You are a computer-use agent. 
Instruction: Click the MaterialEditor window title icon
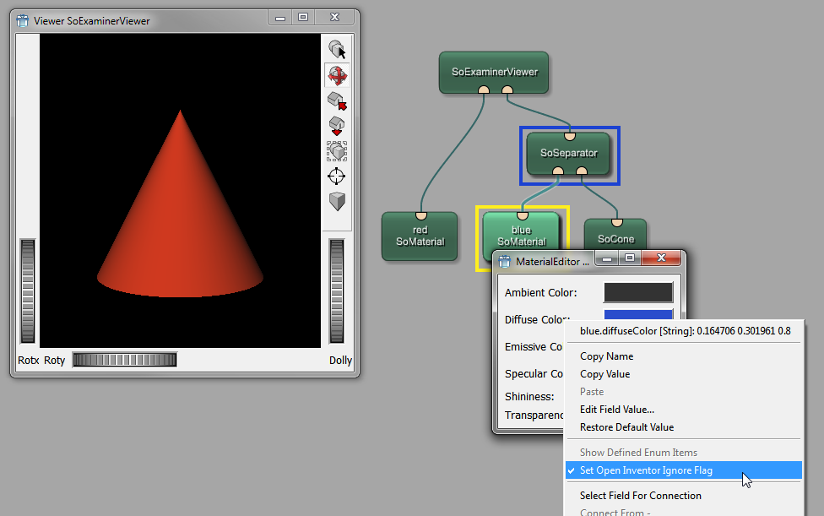coord(505,261)
